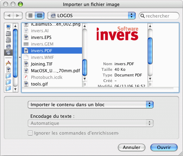183x156 pixels.
Task: Click preview pane scrollbar down arrow
Action: point(150,79)
